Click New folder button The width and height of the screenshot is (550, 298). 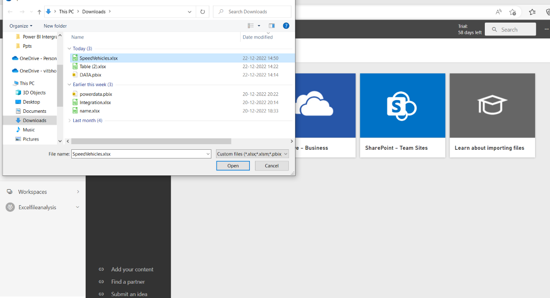pyautogui.click(x=55, y=26)
